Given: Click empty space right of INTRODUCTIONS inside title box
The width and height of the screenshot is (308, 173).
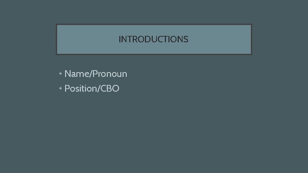Looking at the screenshot, I should click(x=219, y=39).
